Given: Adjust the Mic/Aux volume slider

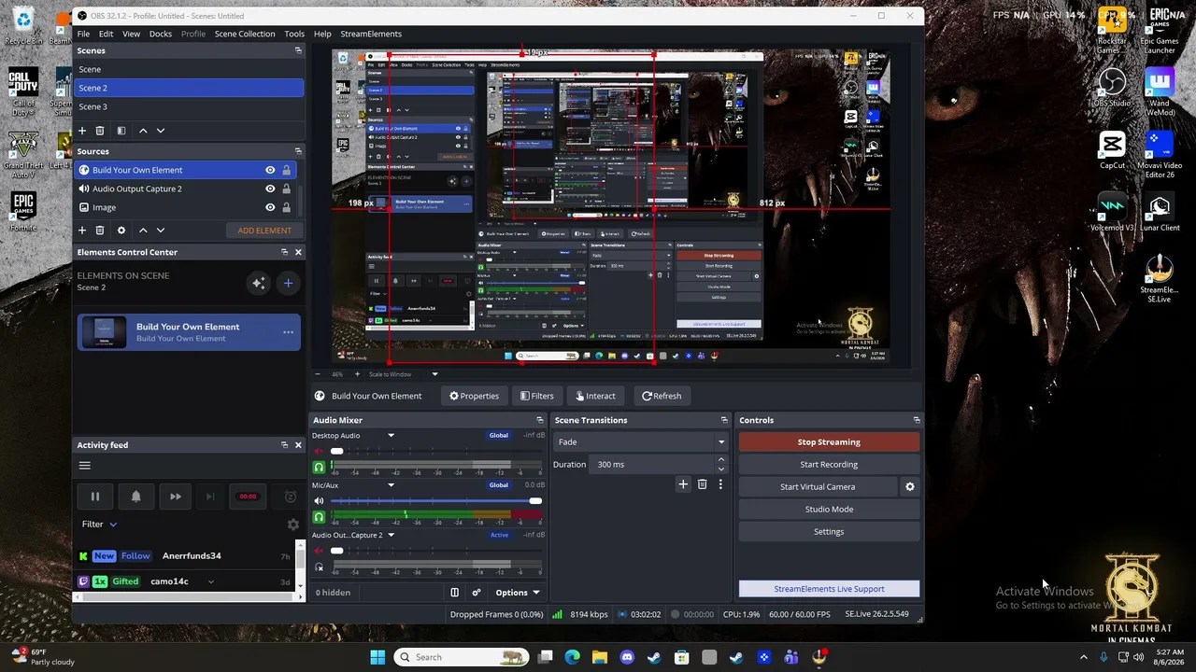Looking at the screenshot, I should tap(436, 501).
